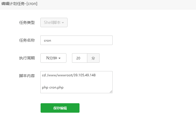Click the 任务类型 label

tap(27, 22)
